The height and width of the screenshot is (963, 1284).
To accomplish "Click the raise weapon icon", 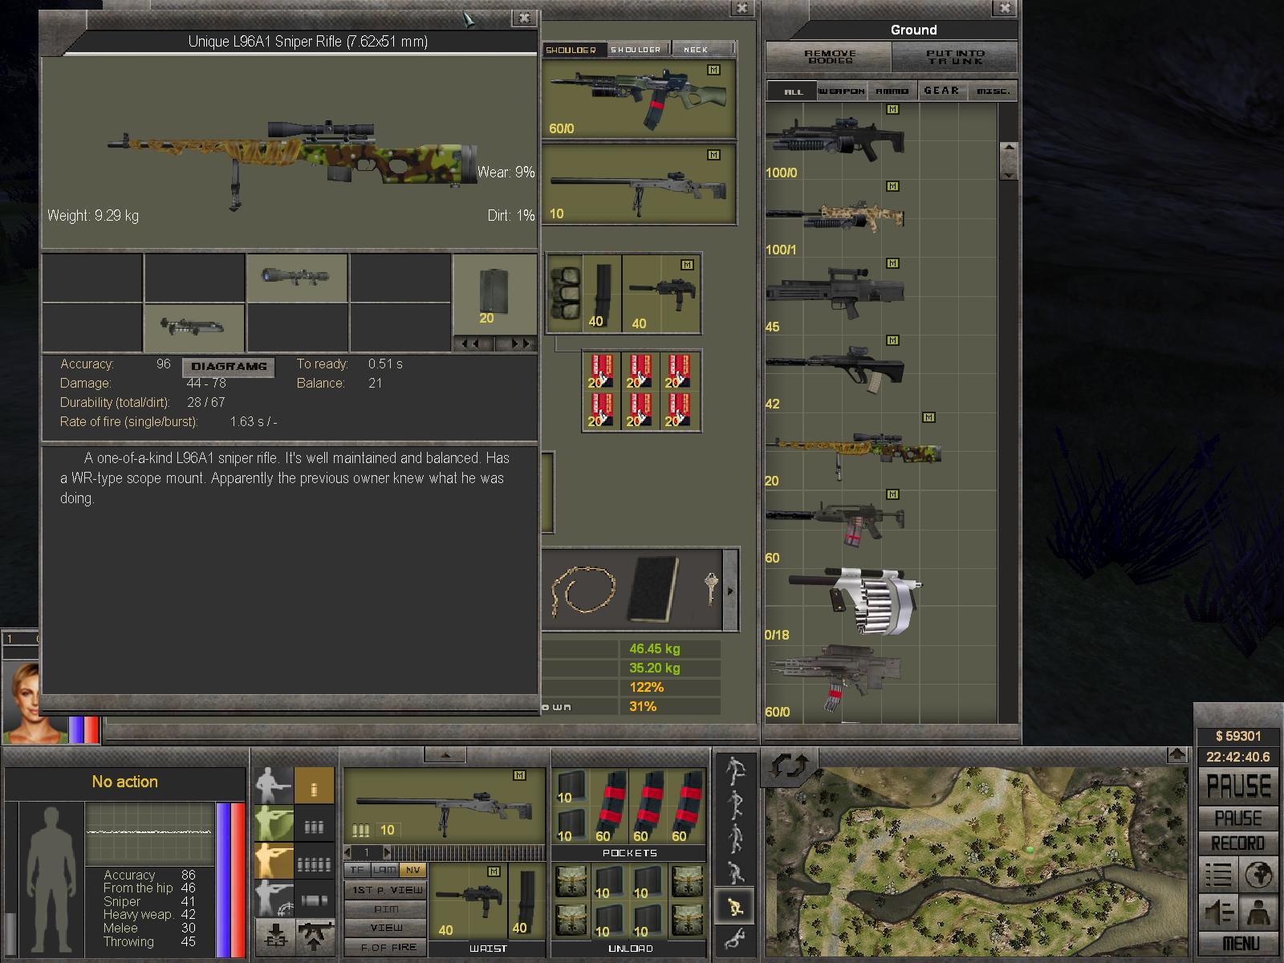I will 315,937.
